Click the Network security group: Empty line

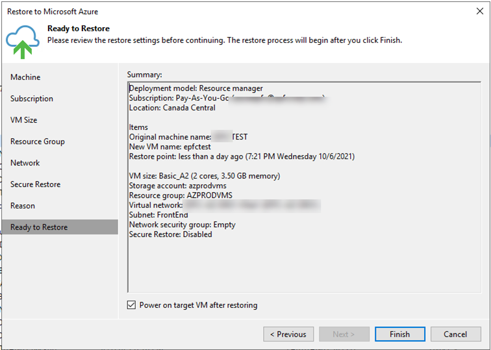pyautogui.click(x=183, y=225)
